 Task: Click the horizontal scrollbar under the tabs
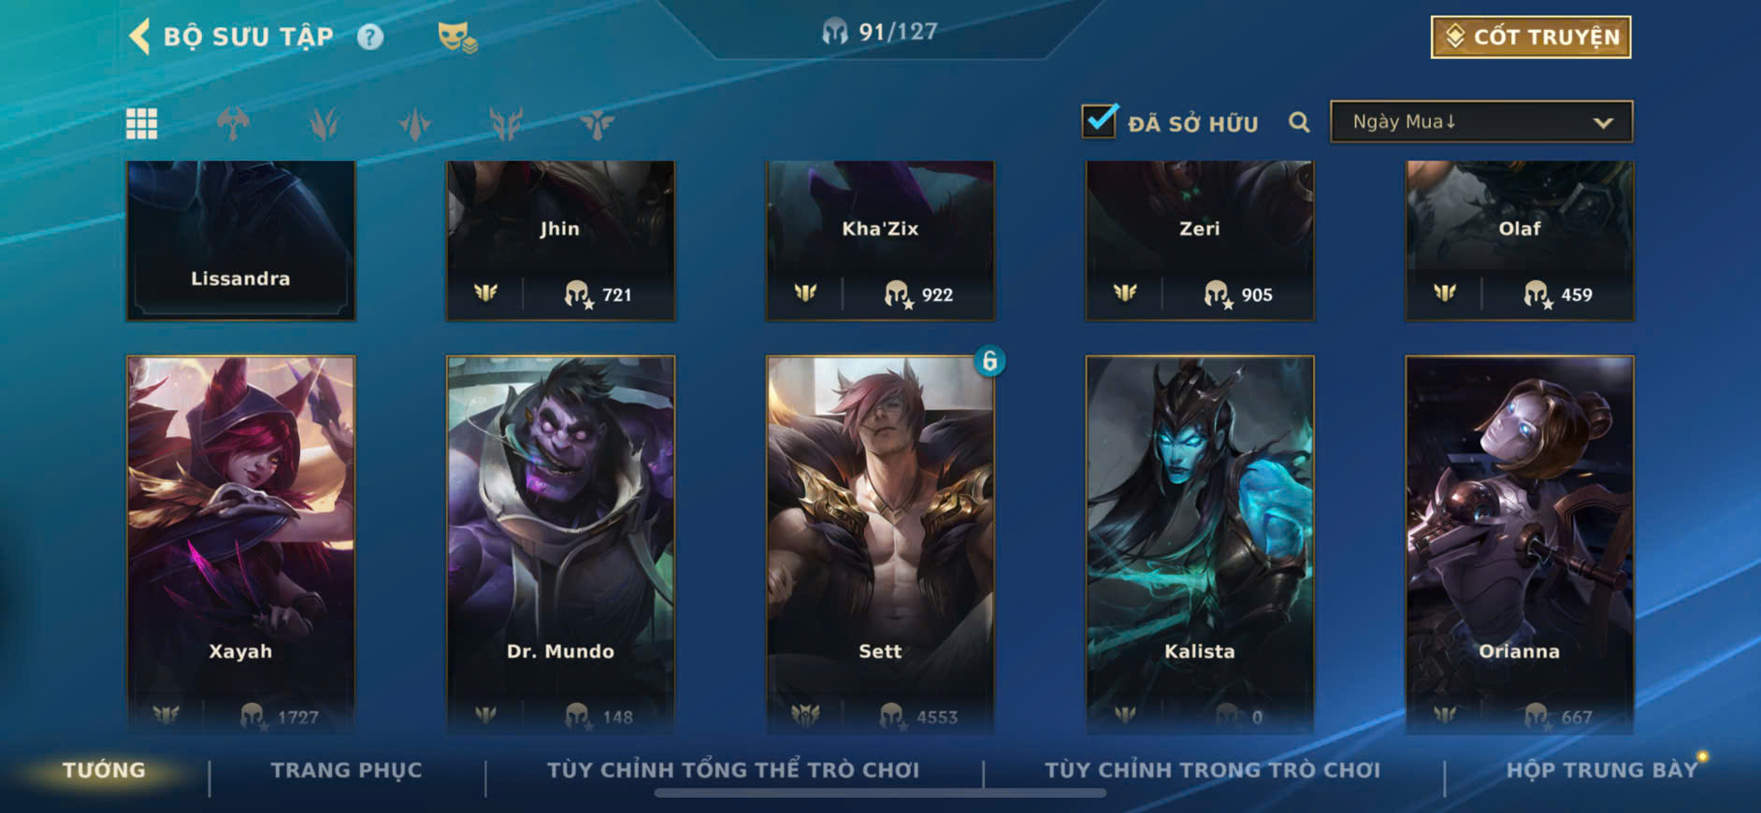click(880, 793)
